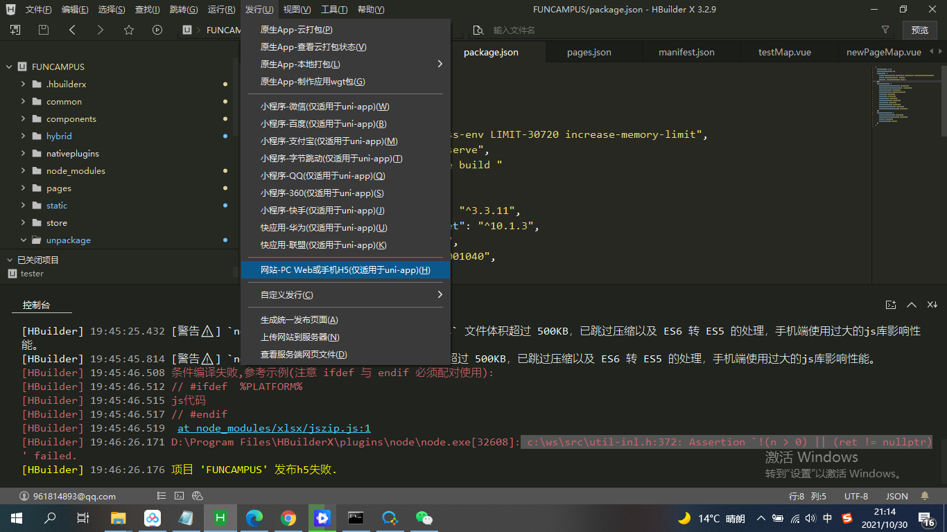Screen dimensions: 947x532
Task: Expand the components folder
Action: point(23,119)
